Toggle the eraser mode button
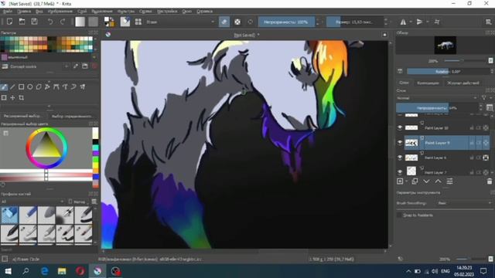The image size is (495, 278). (224, 22)
